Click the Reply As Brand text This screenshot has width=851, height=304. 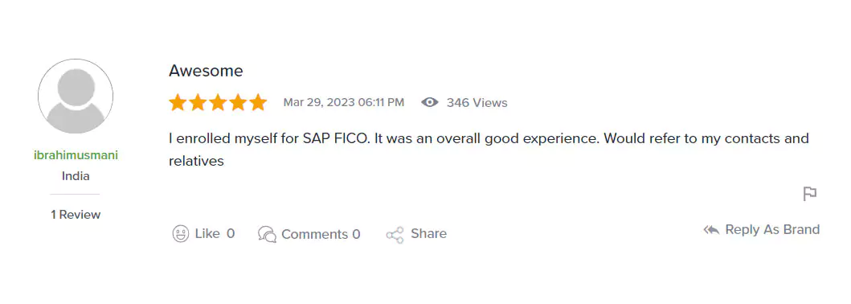pos(772,230)
